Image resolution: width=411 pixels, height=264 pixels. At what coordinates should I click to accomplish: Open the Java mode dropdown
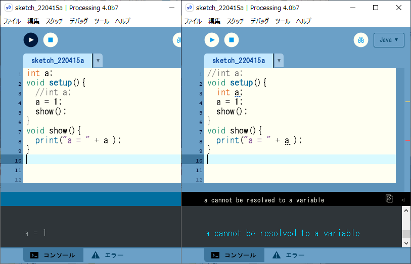tap(389, 40)
